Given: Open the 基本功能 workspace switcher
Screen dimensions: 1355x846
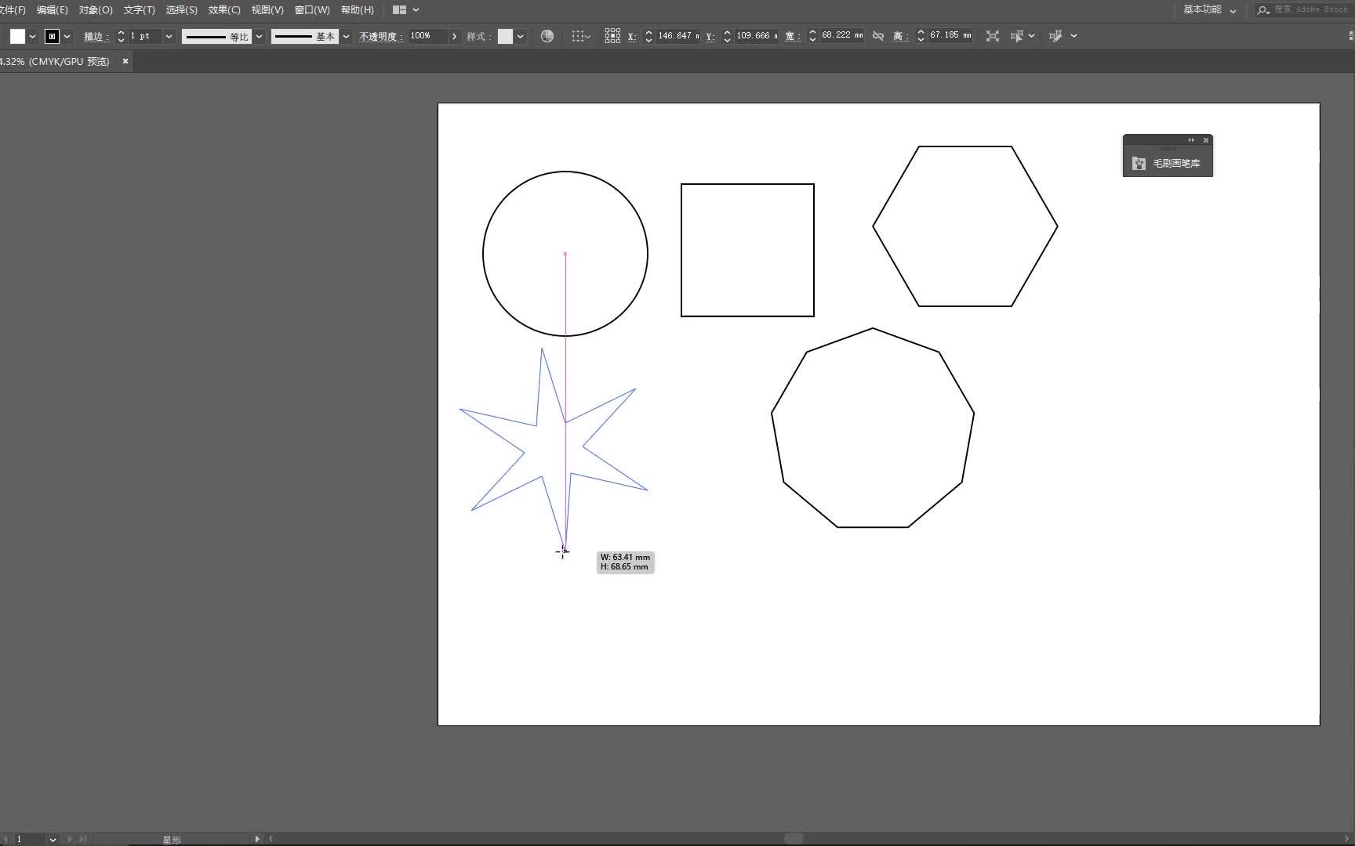Looking at the screenshot, I should [x=1209, y=10].
